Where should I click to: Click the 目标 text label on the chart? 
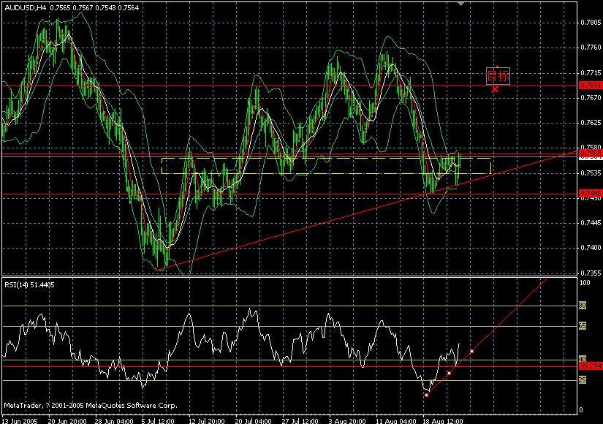point(498,76)
